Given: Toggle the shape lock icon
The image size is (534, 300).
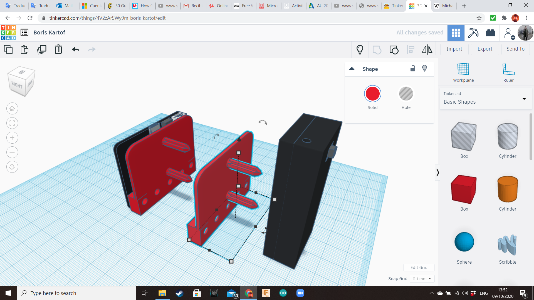Looking at the screenshot, I should pyautogui.click(x=413, y=69).
